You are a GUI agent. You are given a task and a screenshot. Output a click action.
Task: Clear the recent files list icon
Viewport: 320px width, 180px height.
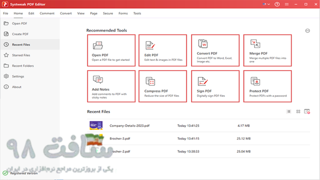[x=307, y=112]
